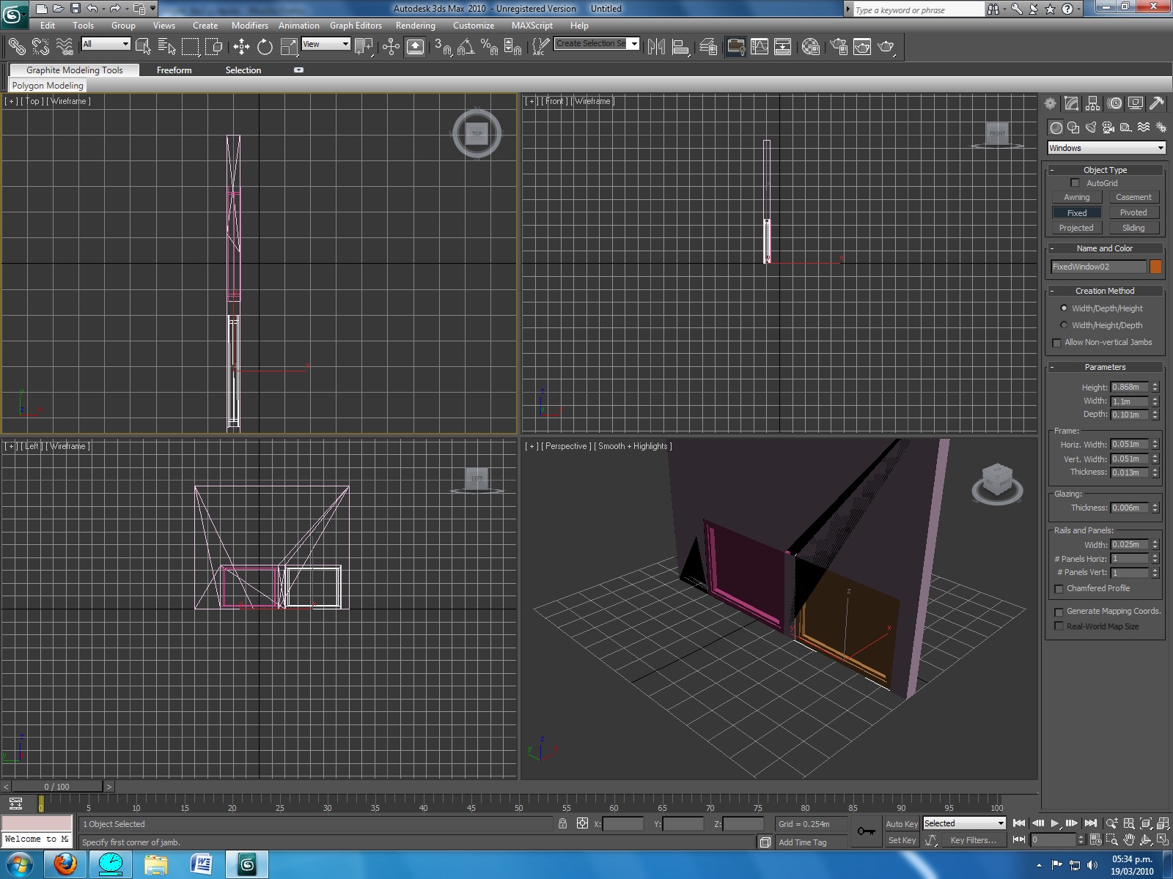Toggle the Selection Lock icon
This screenshot has width=1173, height=879.
562,823
